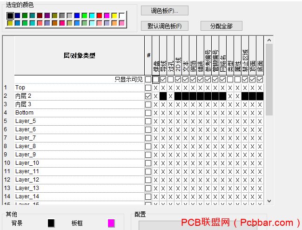
Task: Select 内层 2 2D线 color cell
Action: click(178, 96)
